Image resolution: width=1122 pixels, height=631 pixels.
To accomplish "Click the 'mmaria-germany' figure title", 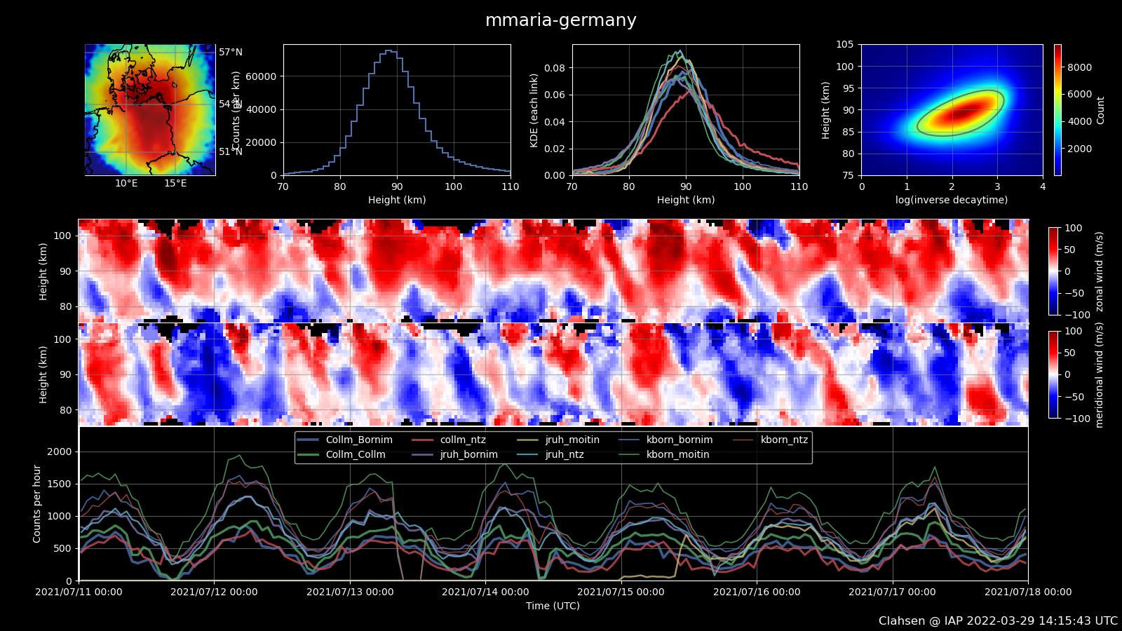I will click(x=561, y=20).
